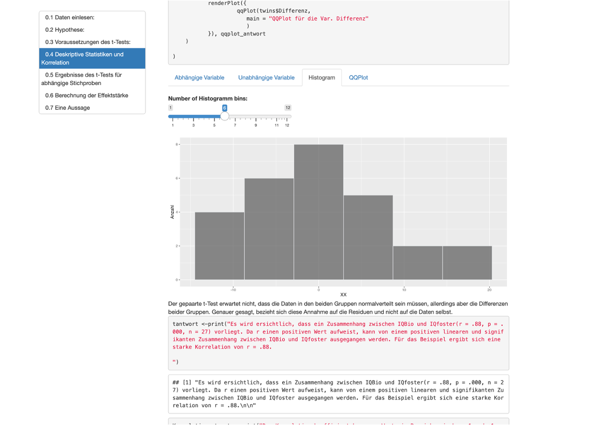Click the output block starting with ## [1]

click(x=338, y=394)
